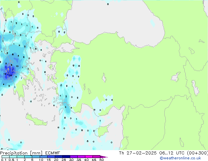Select the 0.5–1 mm legend color box
Image resolution: width=208 pixels, height=161 pixels.
13,157
